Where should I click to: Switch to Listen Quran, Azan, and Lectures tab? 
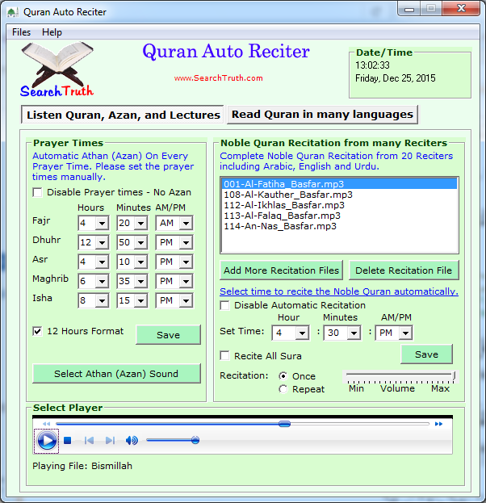point(123,115)
